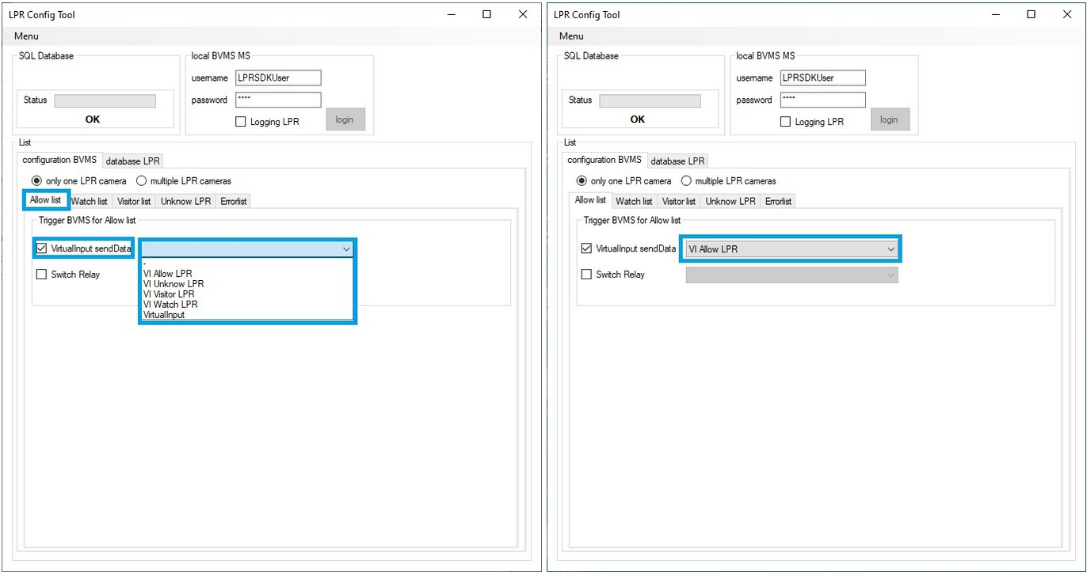
Task: Enable "Logging LPR" checkbox in the left window
Action: click(241, 122)
